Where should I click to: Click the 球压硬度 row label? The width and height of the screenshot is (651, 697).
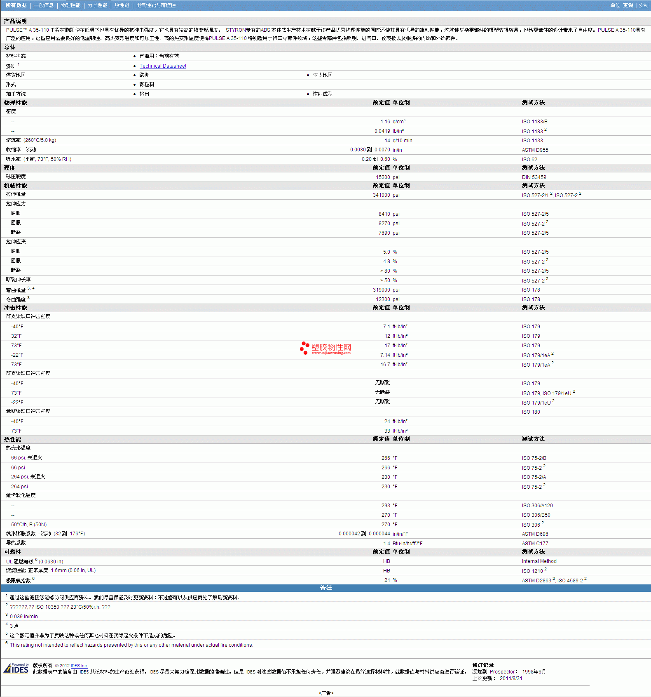16,177
